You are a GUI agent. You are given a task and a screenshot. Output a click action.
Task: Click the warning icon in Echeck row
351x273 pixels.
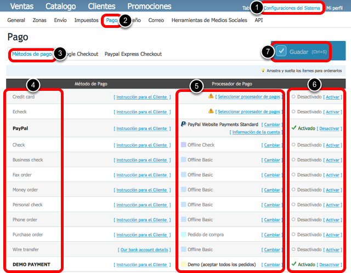coord(211,112)
